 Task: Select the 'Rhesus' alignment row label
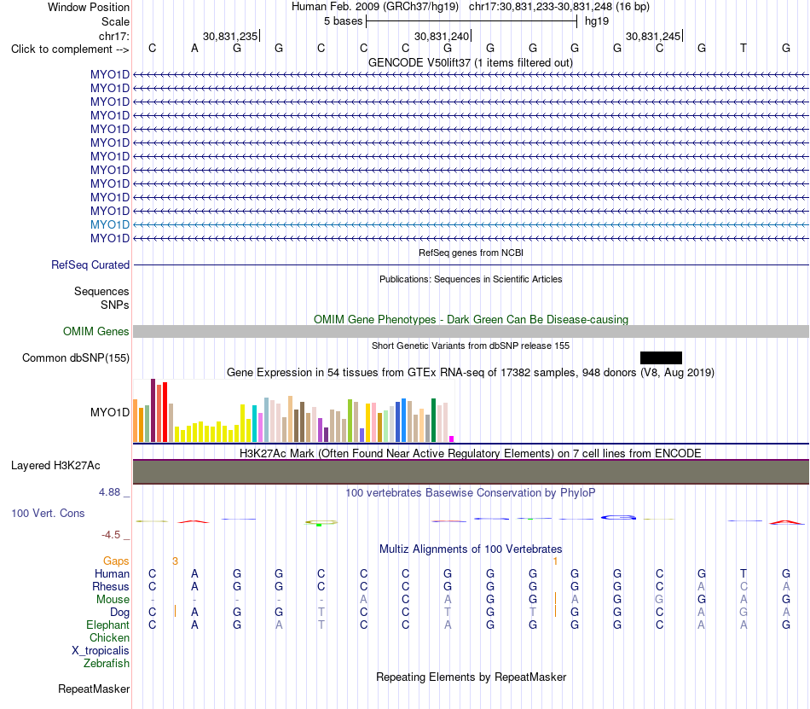(111, 586)
